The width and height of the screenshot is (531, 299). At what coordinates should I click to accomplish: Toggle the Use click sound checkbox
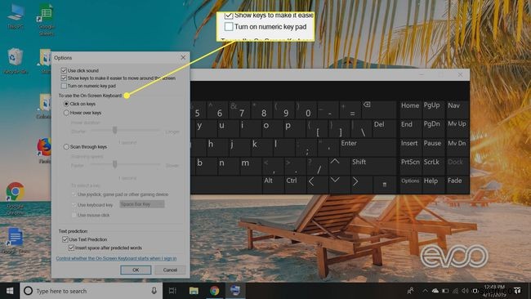click(64, 70)
